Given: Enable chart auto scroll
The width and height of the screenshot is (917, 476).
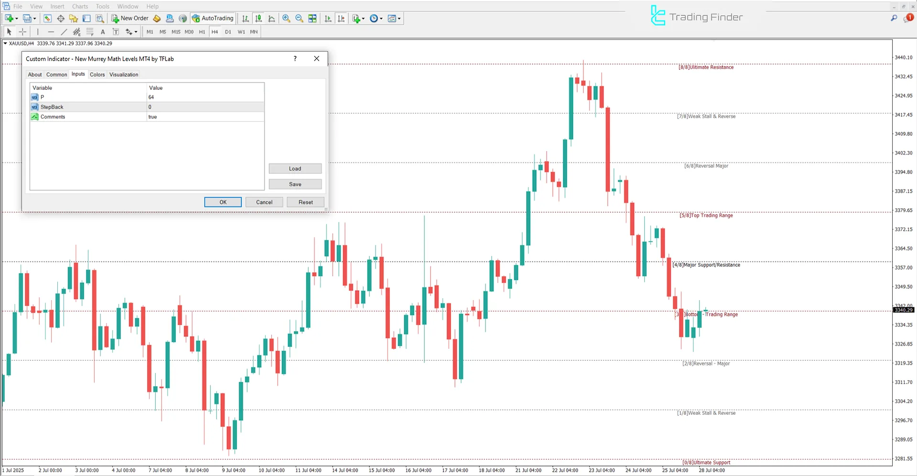Looking at the screenshot, I should click(328, 18).
